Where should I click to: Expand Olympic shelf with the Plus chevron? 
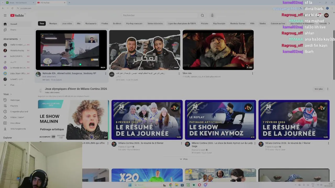pos(184,159)
